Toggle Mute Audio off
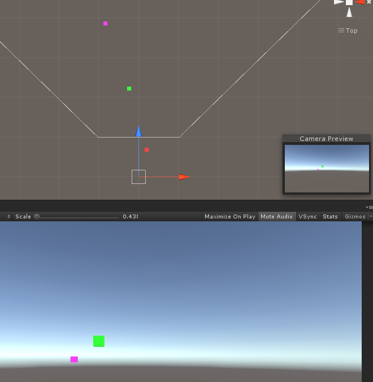Viewport: 373px width, 382px height. [x=277, y=216]
